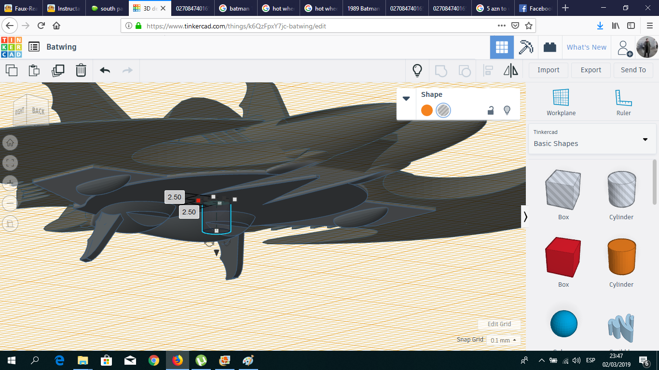Click the Copy tool
This screenshot has height=370, width=659.
click(12, 70)
